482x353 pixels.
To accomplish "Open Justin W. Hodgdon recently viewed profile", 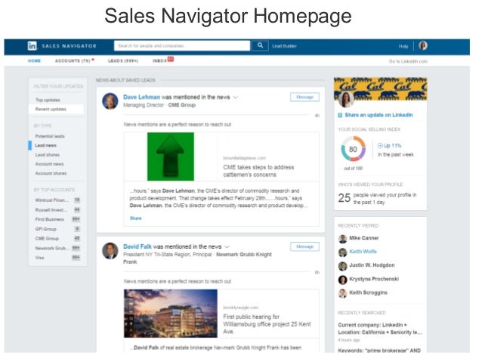I will 372,265.
